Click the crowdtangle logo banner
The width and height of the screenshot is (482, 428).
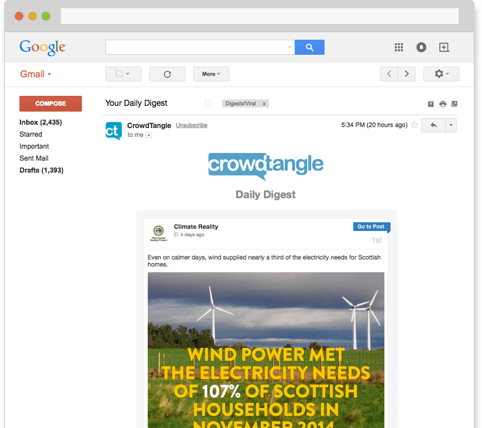pos(266,166)
